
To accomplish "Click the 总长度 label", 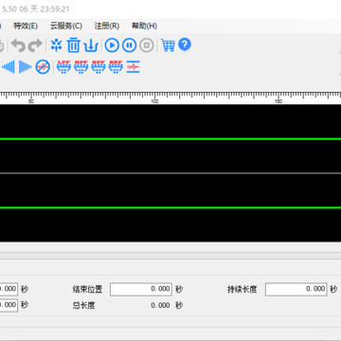I will pyautogui.click(x=83, y=305).
